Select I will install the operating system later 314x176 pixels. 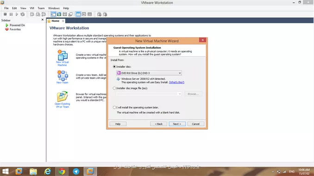[114, 108]
